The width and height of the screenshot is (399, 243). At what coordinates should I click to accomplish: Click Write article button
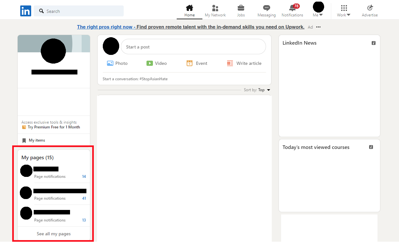click(244, 63)
